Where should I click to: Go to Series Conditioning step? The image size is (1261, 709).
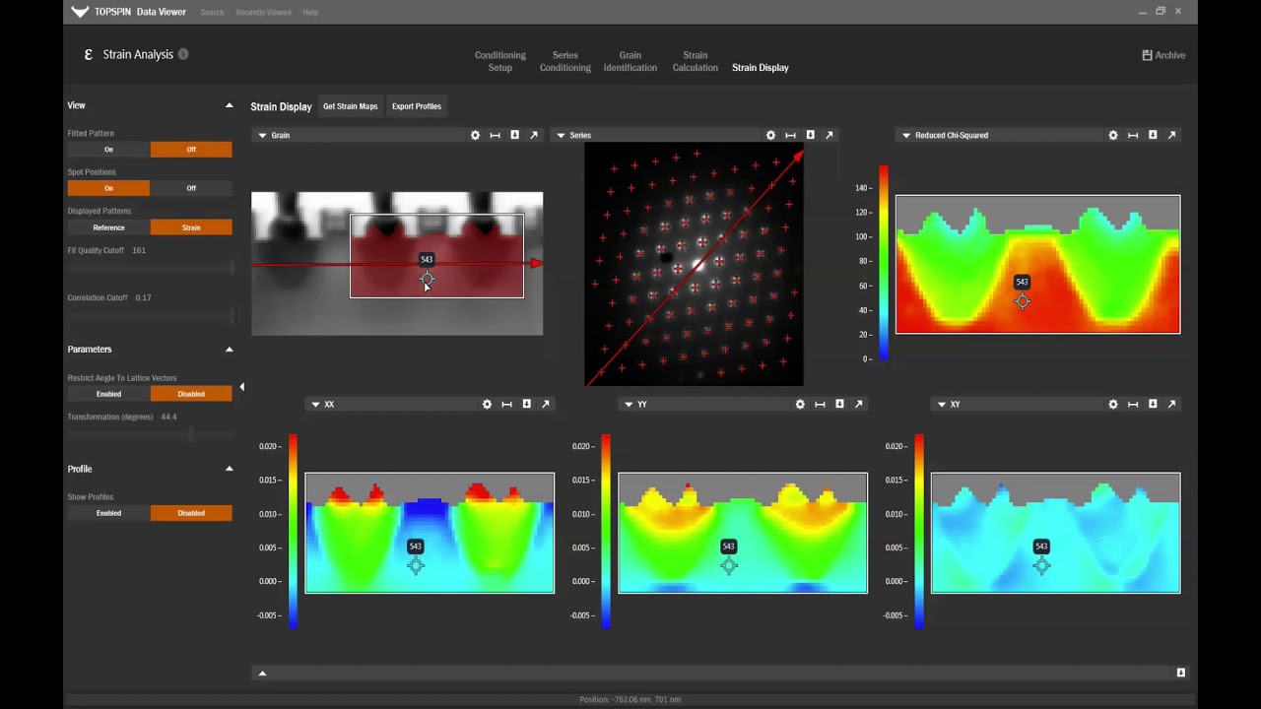click(565, 61)
